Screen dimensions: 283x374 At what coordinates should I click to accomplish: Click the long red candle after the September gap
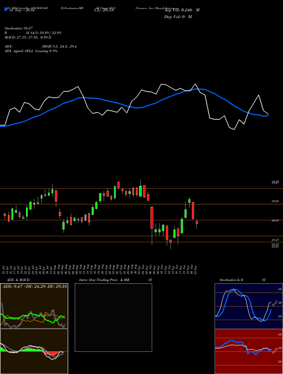coord(152,218)
